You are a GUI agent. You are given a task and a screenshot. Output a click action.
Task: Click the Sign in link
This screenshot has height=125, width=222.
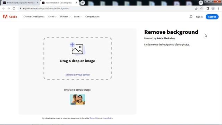tap(199, 17)
